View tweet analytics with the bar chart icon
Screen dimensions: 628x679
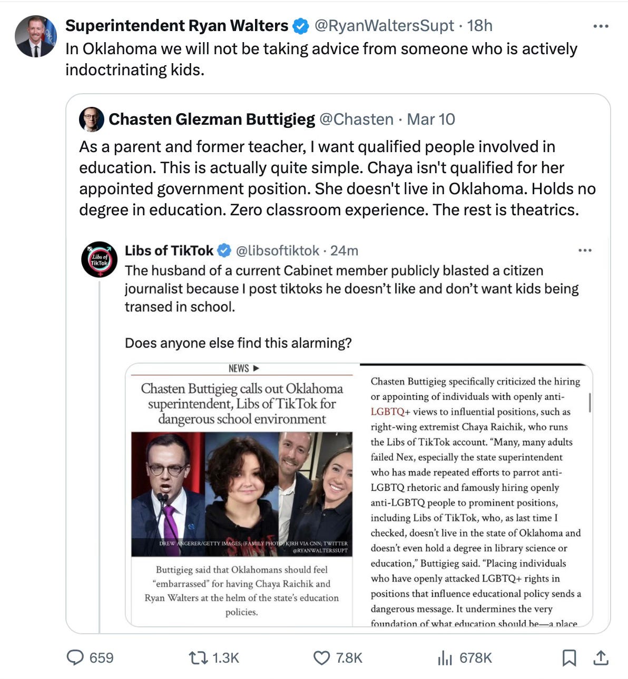click(445, 657)
